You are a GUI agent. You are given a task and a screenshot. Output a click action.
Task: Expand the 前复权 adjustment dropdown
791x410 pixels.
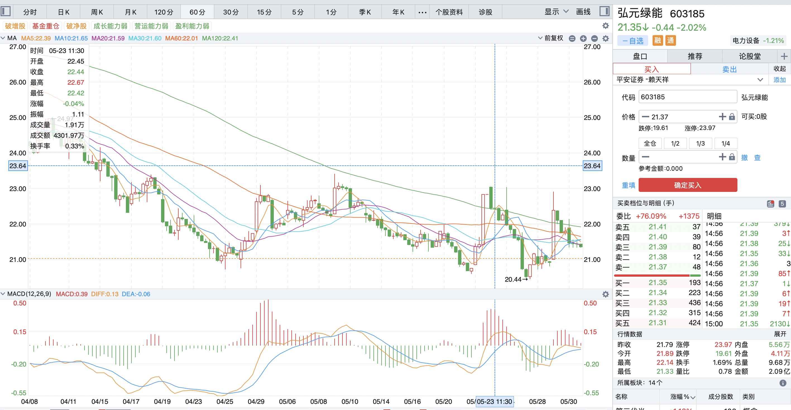coord(551,38)
